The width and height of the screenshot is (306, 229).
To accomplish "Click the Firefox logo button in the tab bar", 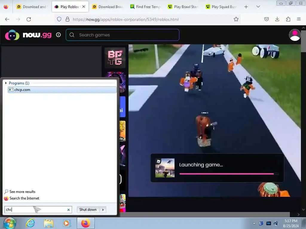I will pyautogui.click(x=6, y=7).
